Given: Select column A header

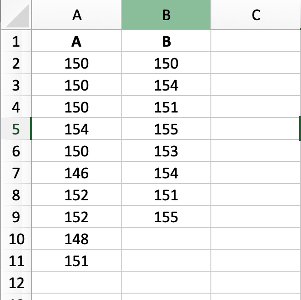Looking at the screenshot, I should point(77,16).
